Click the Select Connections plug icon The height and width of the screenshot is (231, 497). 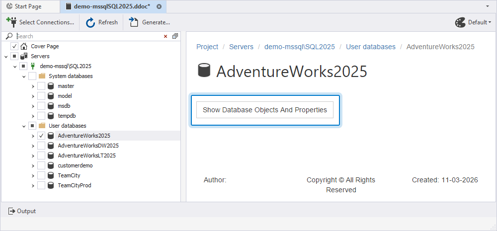11,22
